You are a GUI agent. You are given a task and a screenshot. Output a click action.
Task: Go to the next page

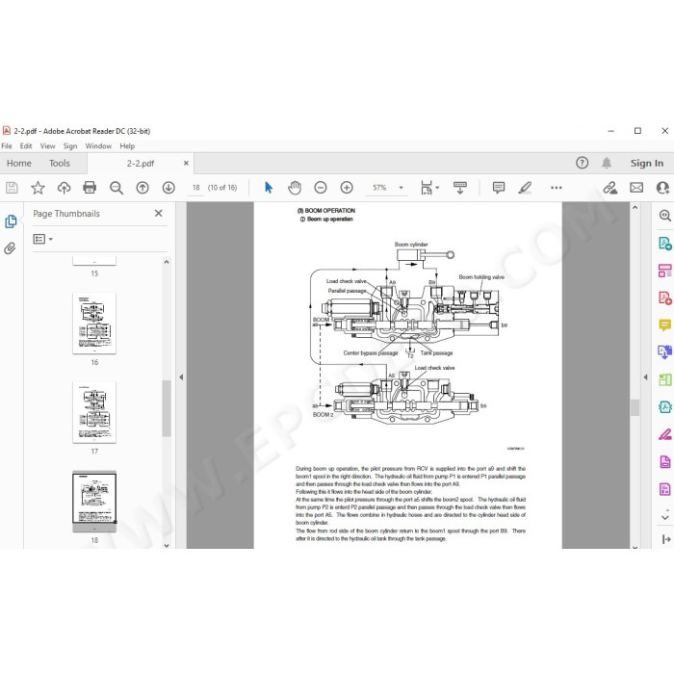(168, 188)
